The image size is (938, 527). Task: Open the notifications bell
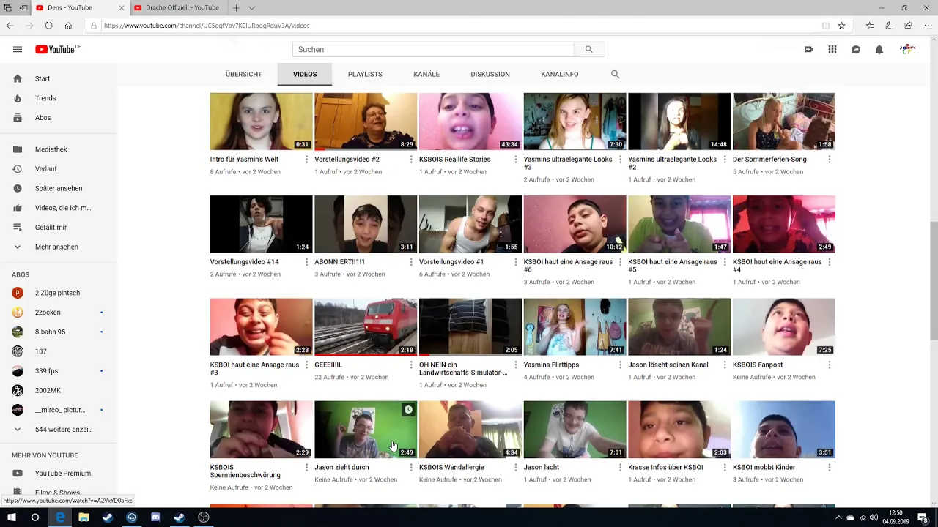879,49
